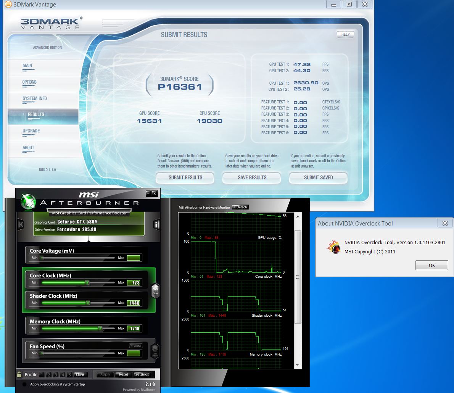Click the ForceWare 285.80 driver version text
The image size is (454, 393).
click(76, 229)
